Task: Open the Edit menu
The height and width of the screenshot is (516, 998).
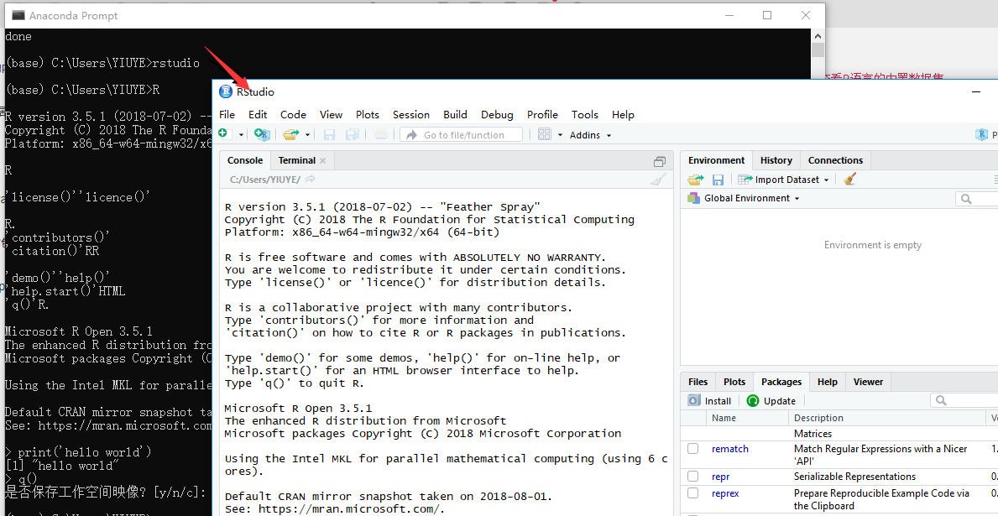Action: [258, 114]
